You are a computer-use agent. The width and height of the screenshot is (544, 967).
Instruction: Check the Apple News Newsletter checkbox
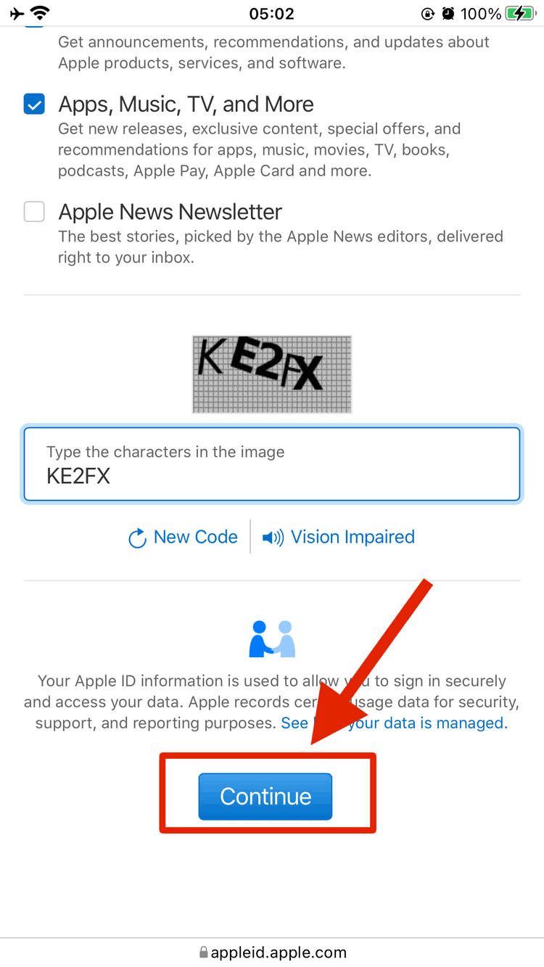[34, 212]
